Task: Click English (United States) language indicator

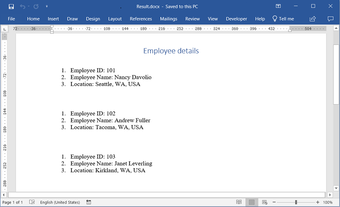Action: coord(60,202)
